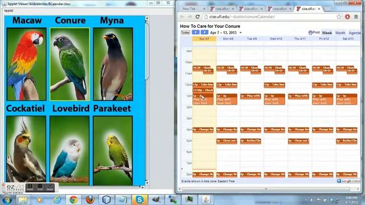This screenshot has width=365, height=205.
Task: Click the red extension icon in Chrome toolbar
Action: (x=347, y=17)
